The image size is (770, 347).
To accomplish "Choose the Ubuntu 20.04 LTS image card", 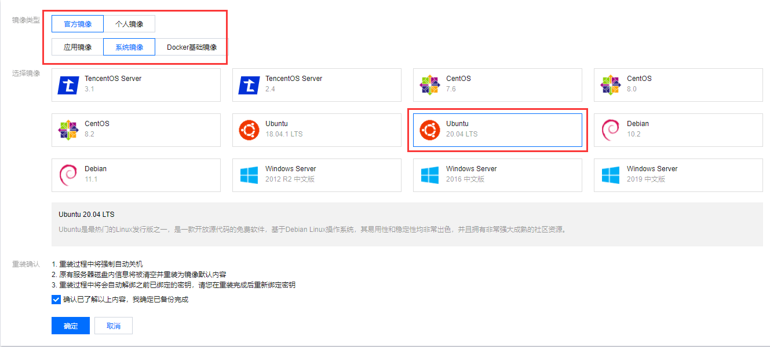I will (497, 130).
